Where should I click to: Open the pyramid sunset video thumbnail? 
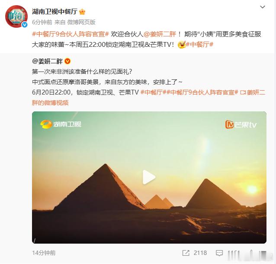point(149,177)
